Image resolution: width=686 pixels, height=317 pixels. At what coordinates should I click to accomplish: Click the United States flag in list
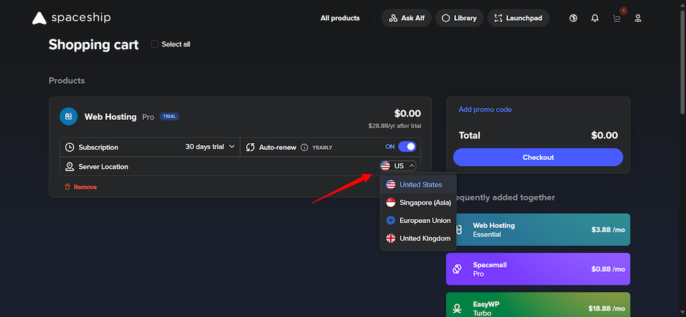click(391, 185)
